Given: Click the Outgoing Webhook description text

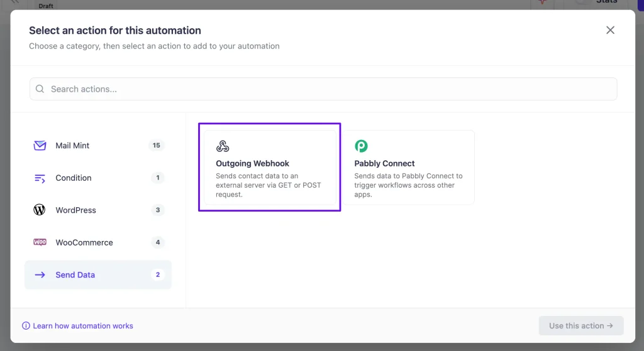Looking at the screenshot, I should click(x=269, y=185).
